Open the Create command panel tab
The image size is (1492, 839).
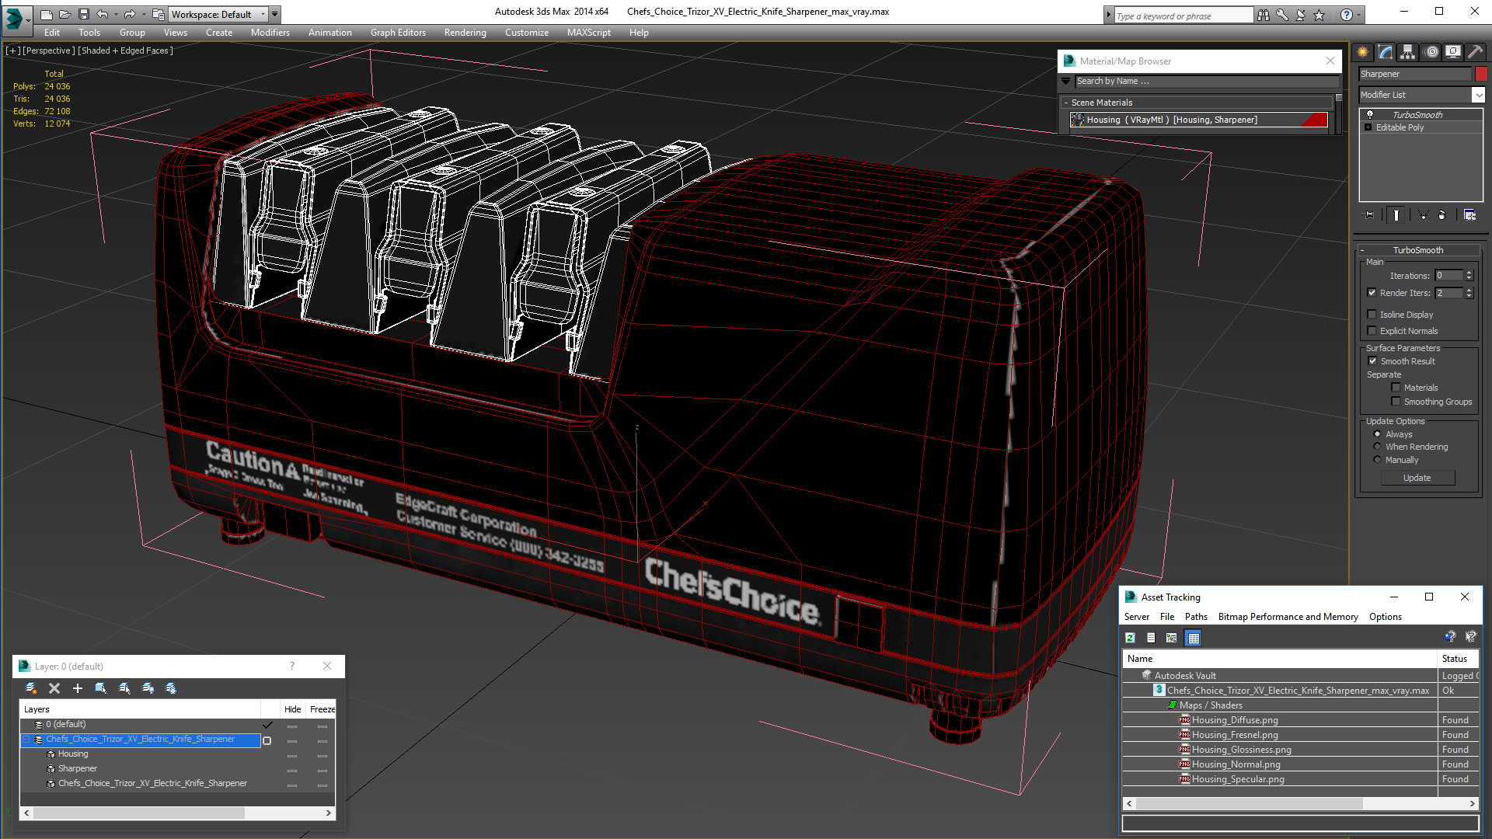click(x=1363, y=52)
